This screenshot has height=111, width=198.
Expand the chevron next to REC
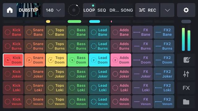[167, 10]
